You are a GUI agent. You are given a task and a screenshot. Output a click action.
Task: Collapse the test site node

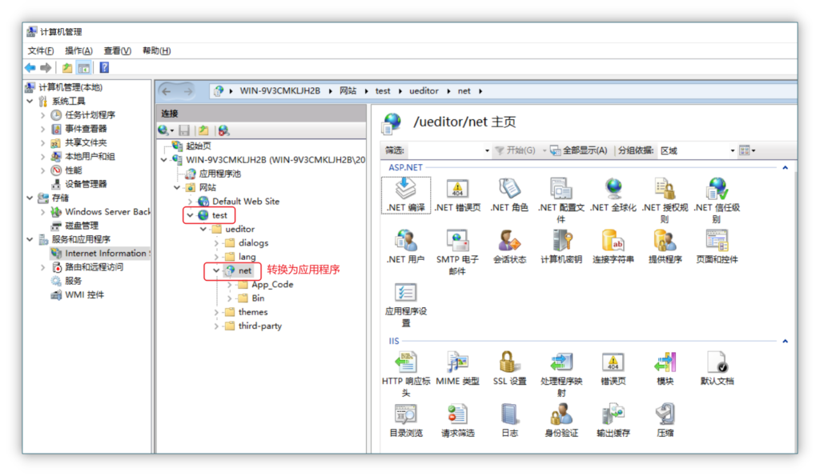tap(190, 215)
